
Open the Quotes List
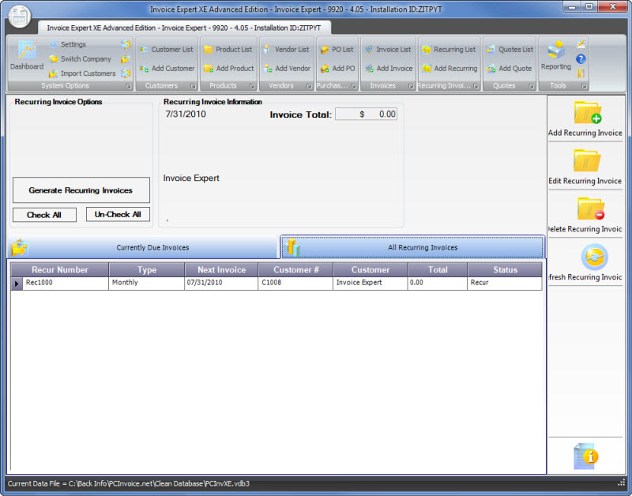coord(510,50)
